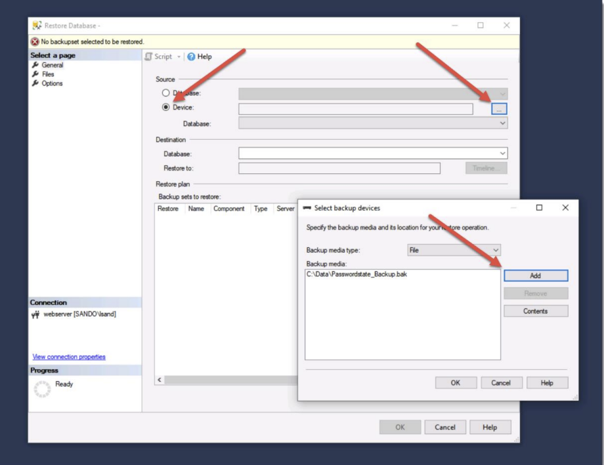The image size is (604, 465).
Task: Click Help in Select backup devices dialog
Action: (x=547, y=383)
